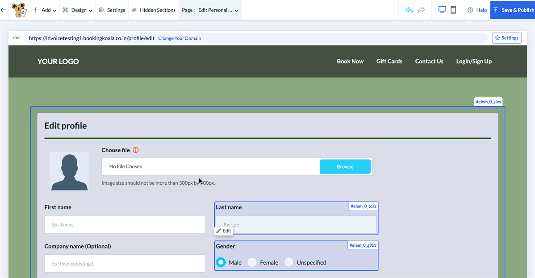This screenshot has width=535, height=278.
Task: Open the Design dropdown menu
Action: [77, 10]
